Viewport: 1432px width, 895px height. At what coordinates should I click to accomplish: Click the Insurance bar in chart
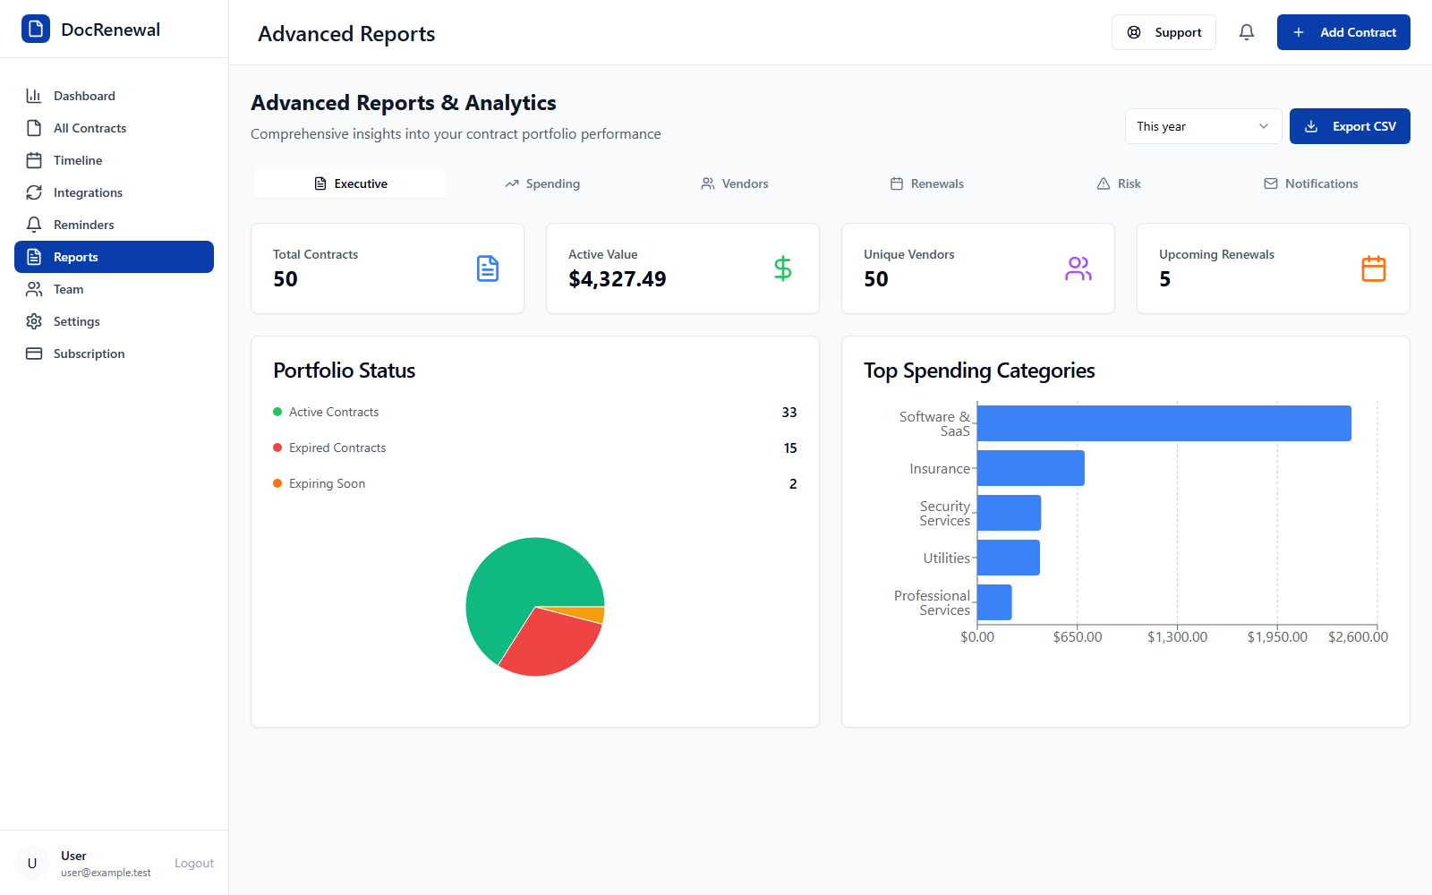point(1031,468)
